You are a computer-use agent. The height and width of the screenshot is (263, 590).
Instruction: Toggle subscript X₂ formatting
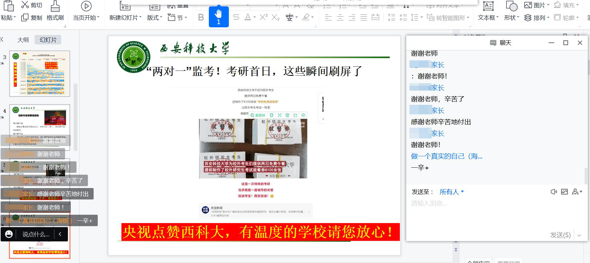(x=275, y=17)
